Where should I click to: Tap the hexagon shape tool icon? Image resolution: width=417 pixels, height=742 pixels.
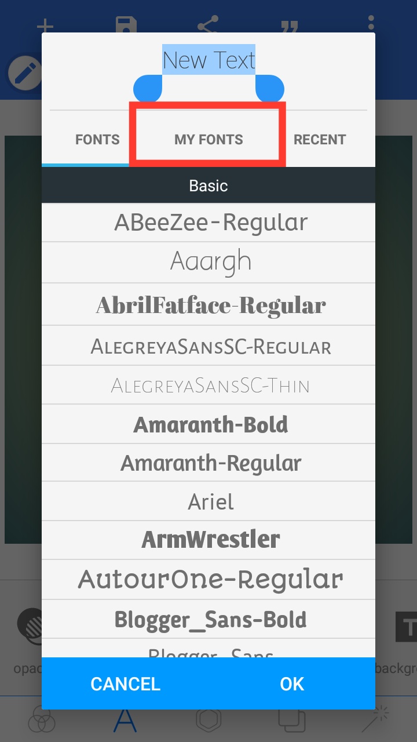pos(209,719)
